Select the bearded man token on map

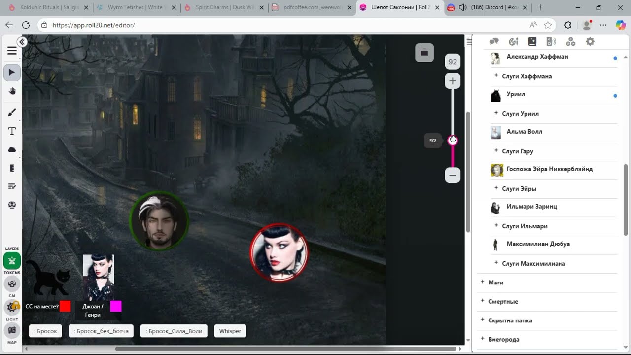point(159,221)
